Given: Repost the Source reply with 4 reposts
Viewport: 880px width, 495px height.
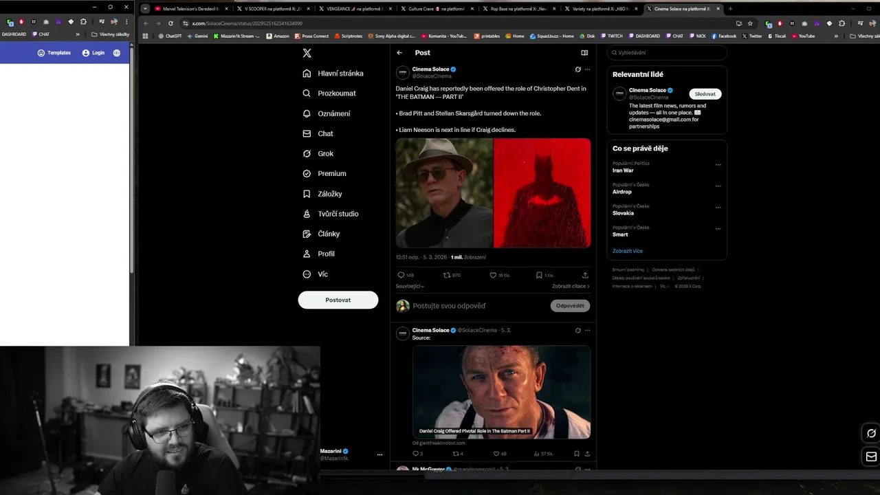Looking at the screenshot, I should [457, 454].
